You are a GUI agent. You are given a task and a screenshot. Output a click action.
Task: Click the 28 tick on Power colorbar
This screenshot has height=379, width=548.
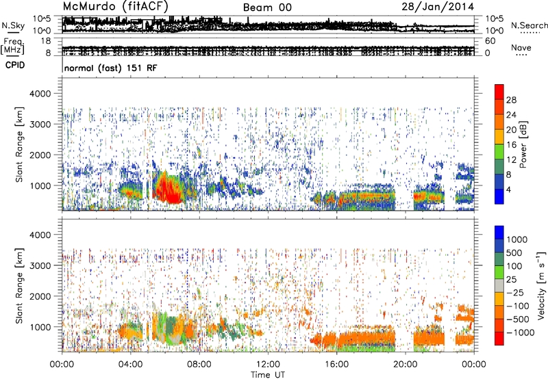coord(511,100)
